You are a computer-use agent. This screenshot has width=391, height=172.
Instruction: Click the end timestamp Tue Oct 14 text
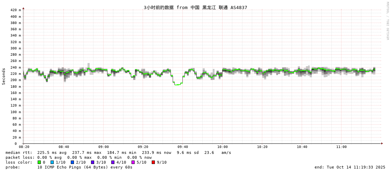350,167
